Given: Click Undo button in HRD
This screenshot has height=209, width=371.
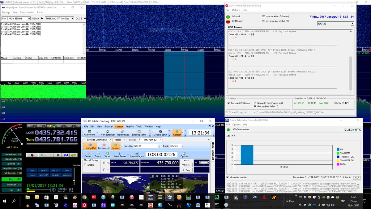Looking at the screenshot, I should pyautogui.click(x=186, y=165).
